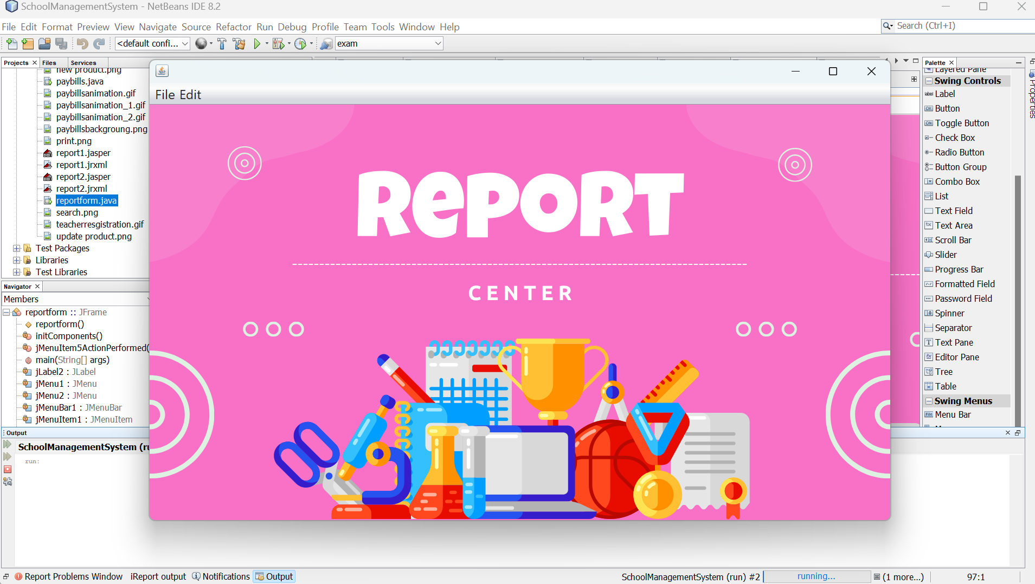Click the Build Project hammer icon

222,44
